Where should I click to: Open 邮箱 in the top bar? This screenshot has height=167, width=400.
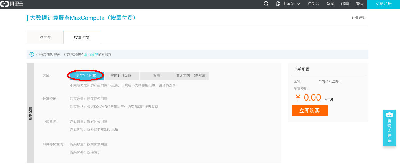tap(345, 4)
